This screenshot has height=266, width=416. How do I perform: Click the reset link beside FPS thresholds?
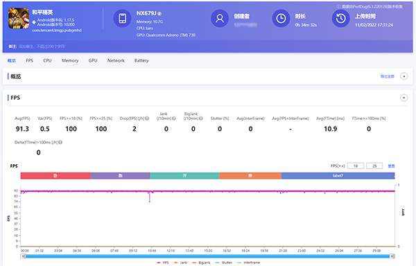(391, 166)
